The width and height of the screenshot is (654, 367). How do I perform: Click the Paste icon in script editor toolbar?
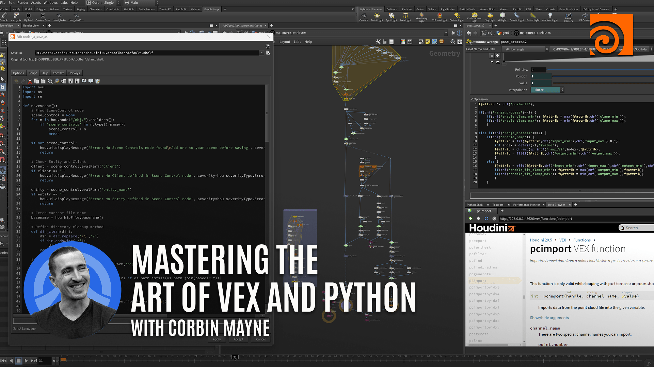pos(43,81)
